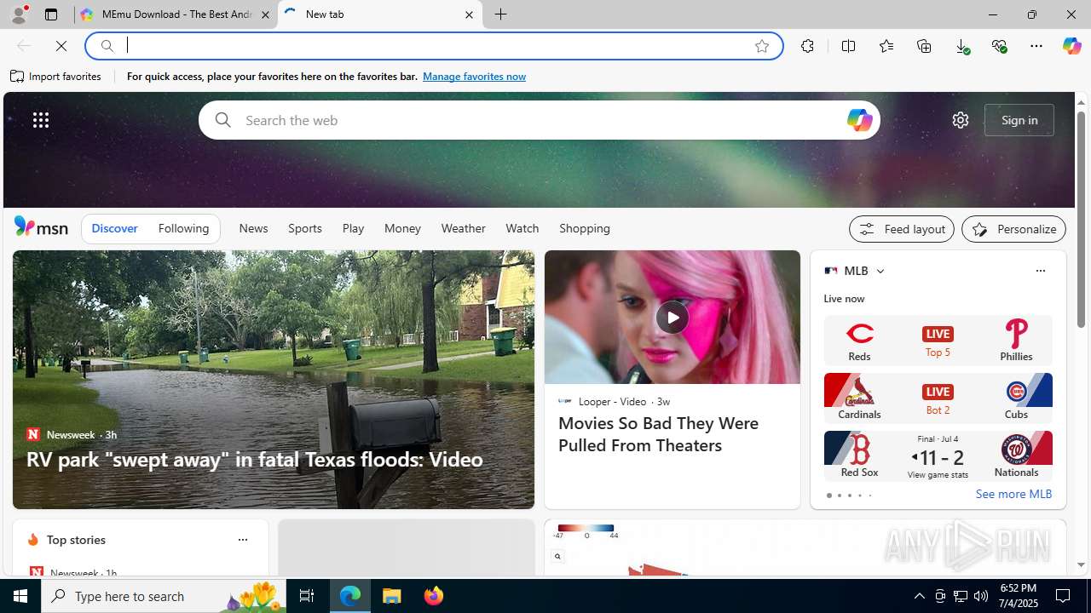Open Movies So Bad headline

(x=658, y=434)
